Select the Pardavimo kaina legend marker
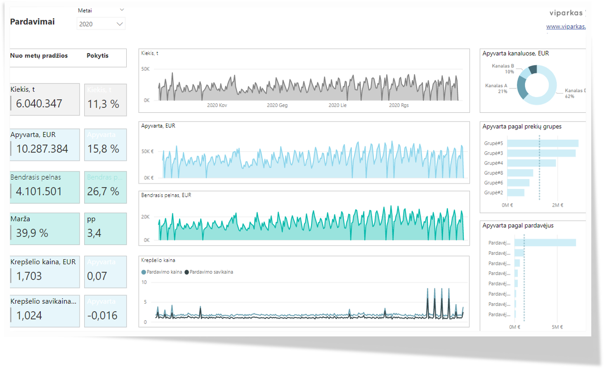The height and width of the screenshot is (369, 604). 144,272
